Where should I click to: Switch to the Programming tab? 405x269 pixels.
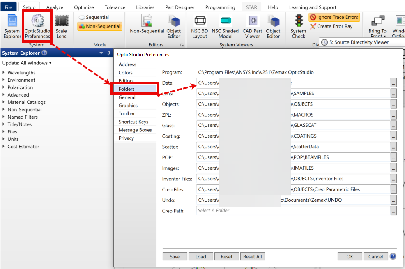pyautogui.click(x=220, y=7)
